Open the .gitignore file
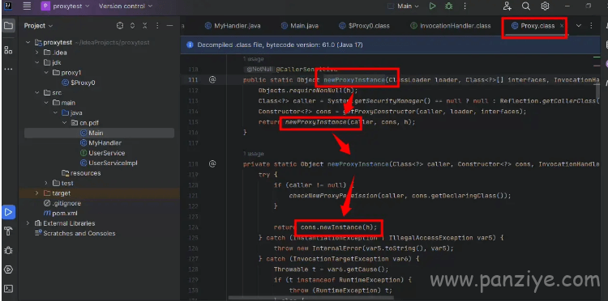Viewport: 608px width, 301px height. pos(62,204)
